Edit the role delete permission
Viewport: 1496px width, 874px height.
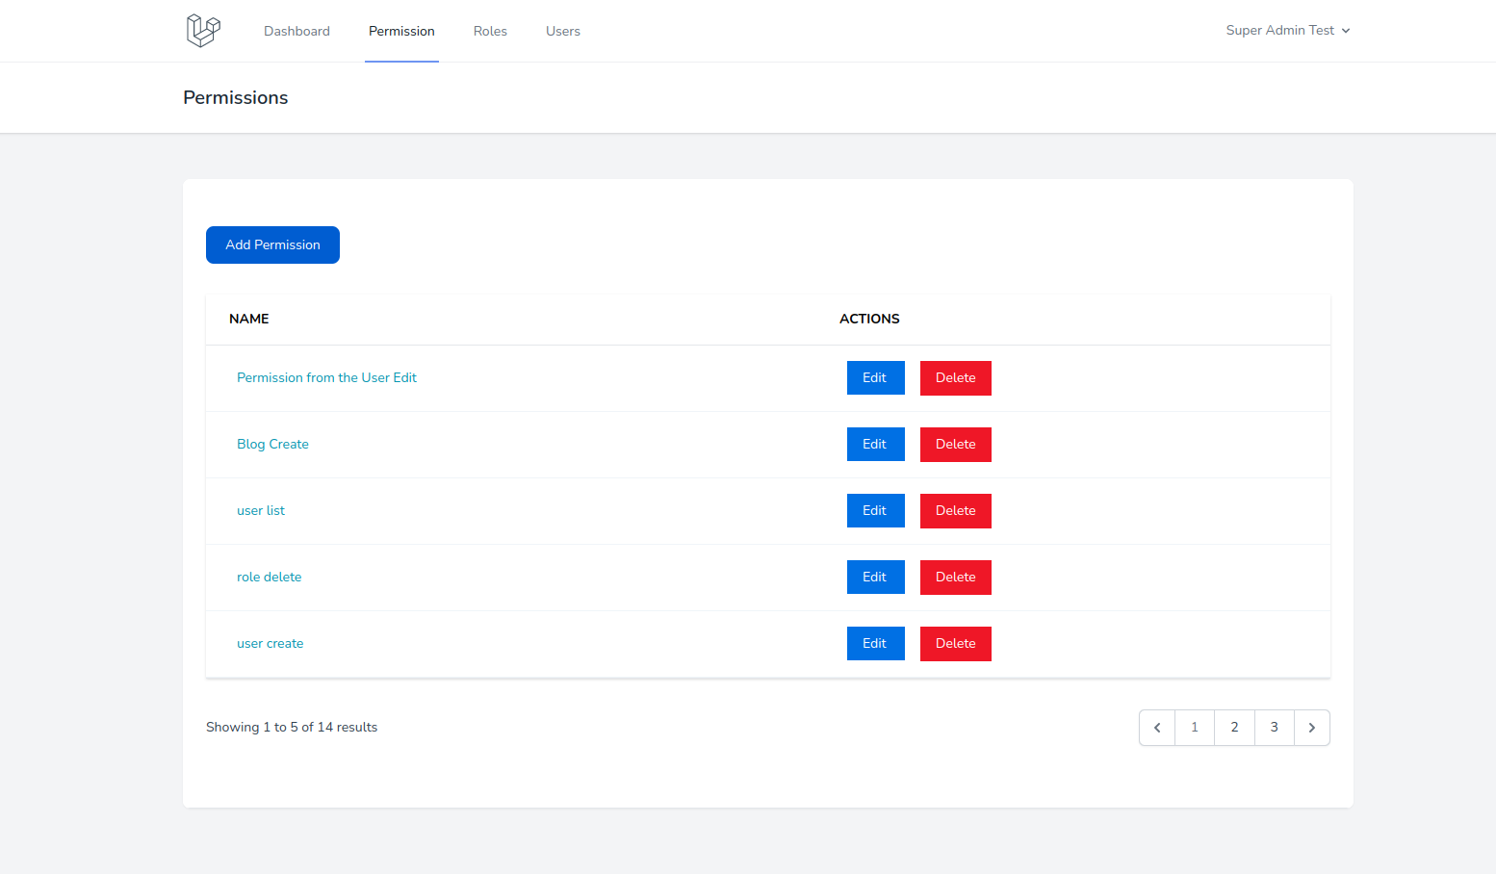point(875,577)
